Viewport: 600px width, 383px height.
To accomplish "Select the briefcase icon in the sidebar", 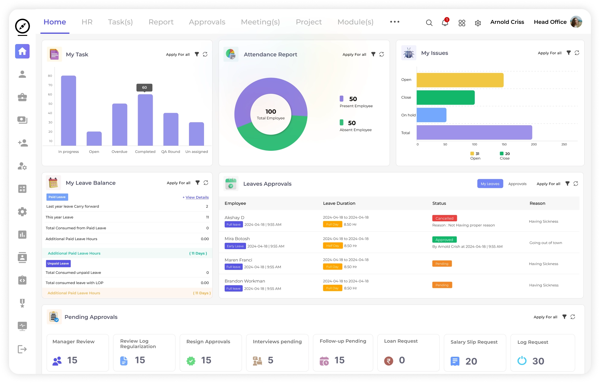I will [x=22, y=97].
